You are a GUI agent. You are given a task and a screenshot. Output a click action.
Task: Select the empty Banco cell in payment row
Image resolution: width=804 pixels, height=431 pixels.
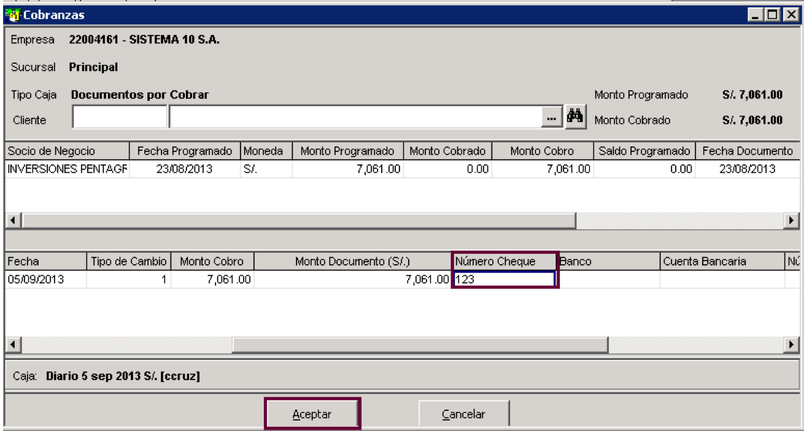coord(608,279)
